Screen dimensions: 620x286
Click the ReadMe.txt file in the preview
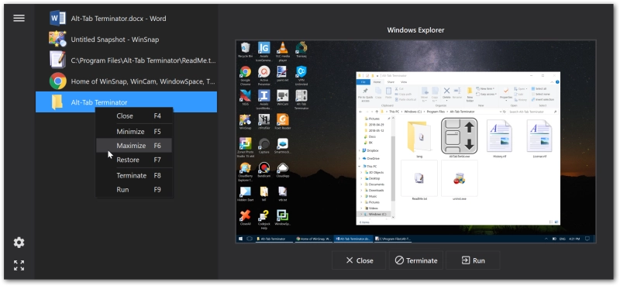click(419, 180)
